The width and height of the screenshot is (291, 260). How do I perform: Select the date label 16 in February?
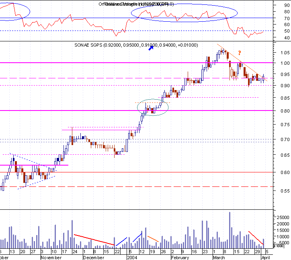(194, 252)
